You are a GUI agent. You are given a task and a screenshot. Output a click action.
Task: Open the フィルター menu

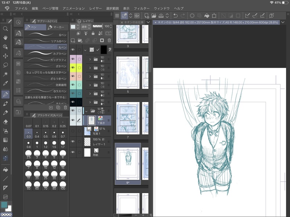[141, 8]
